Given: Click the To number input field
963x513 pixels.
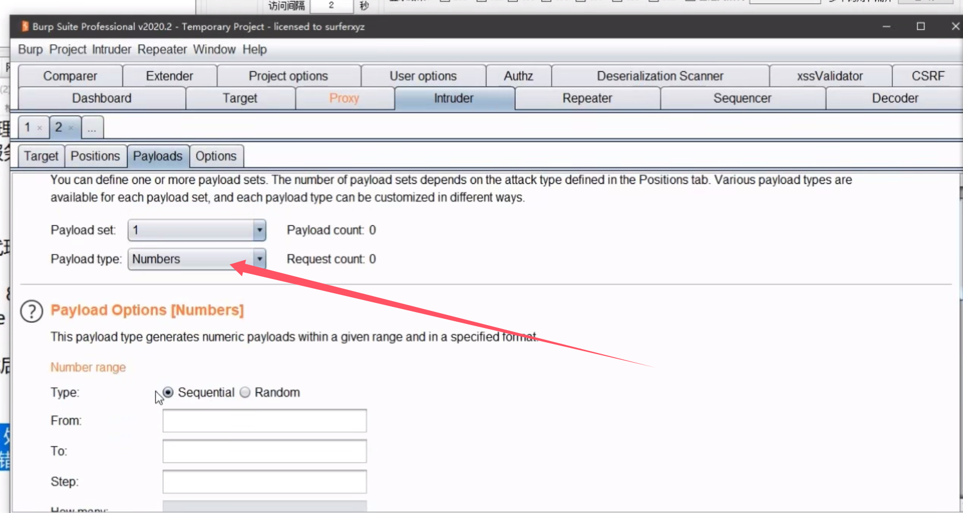Looking at the screenshot, I should (264, 451).
